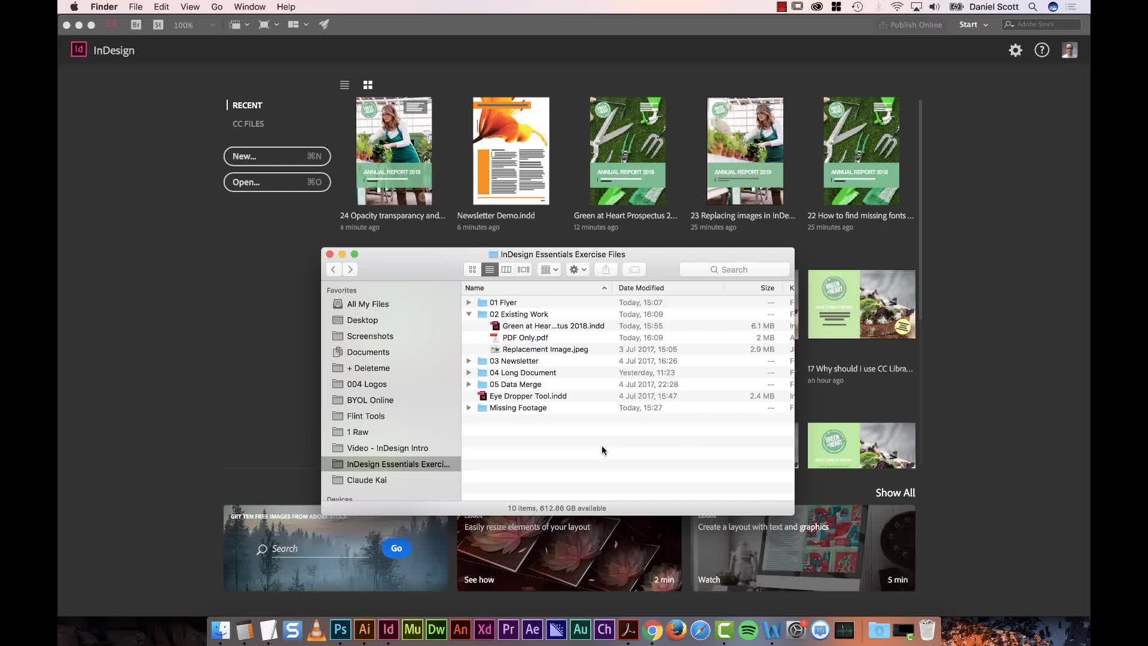Viewport: 1148px width, 646px height.
Task: Click the GPU performance rocket icon
Action: (x=324, y=25)
